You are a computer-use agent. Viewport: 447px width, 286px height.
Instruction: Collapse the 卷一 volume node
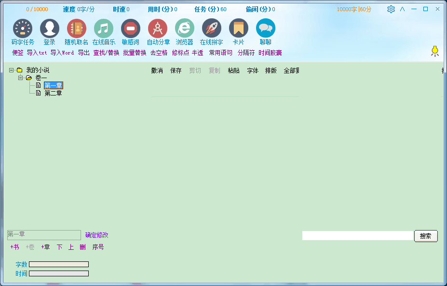point(21,78)
